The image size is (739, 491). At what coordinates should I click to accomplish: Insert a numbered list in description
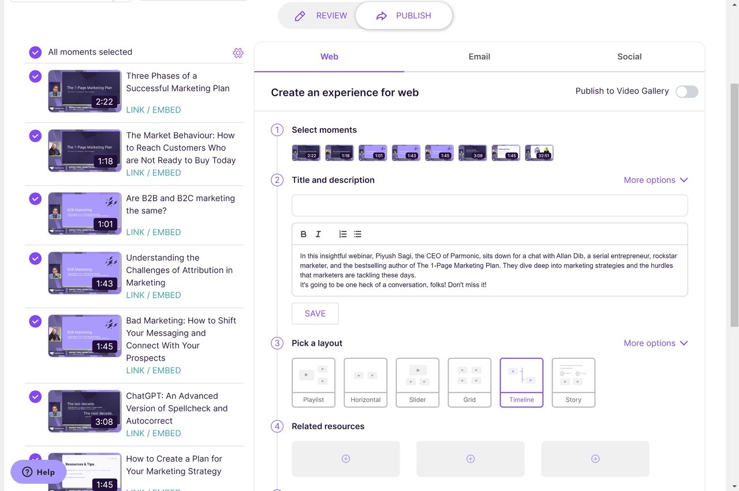point(343,234)
